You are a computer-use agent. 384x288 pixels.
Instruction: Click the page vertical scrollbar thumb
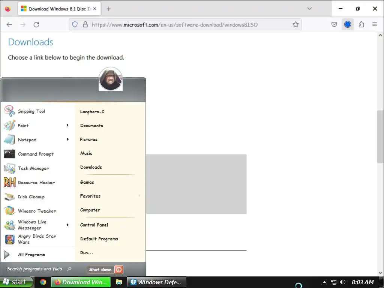coord(380,136)
